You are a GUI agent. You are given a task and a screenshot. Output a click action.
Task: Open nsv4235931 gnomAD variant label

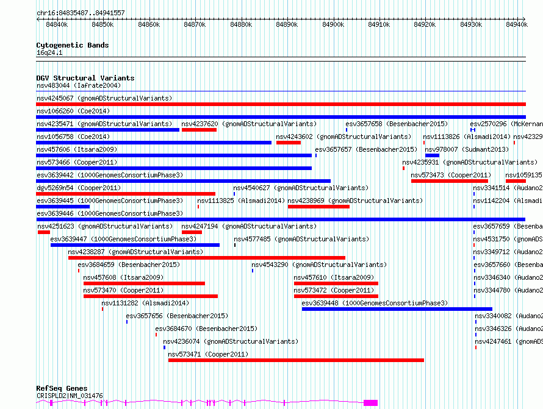pos(470,162)
